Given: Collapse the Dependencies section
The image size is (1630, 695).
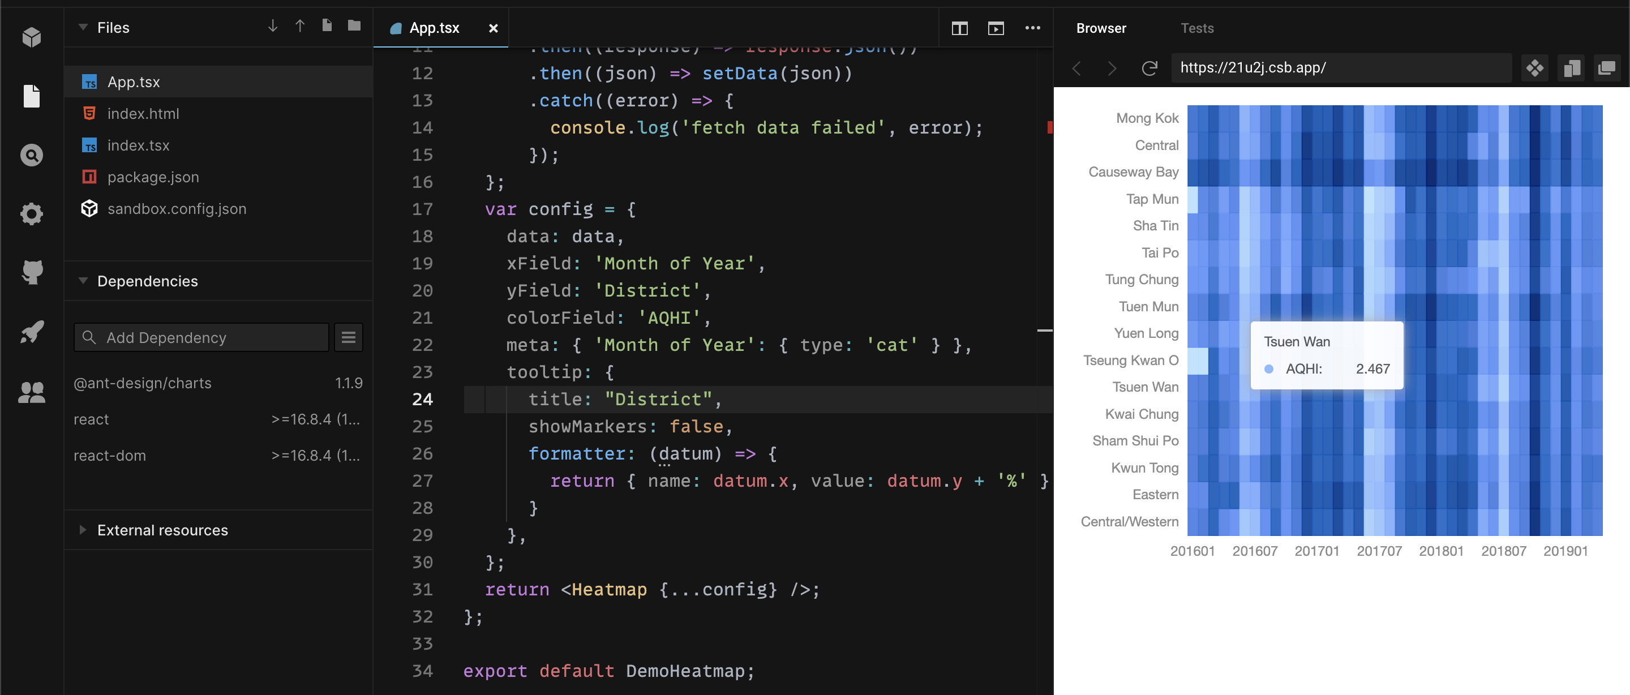Looking at the screenshot, I should point(83,281).
